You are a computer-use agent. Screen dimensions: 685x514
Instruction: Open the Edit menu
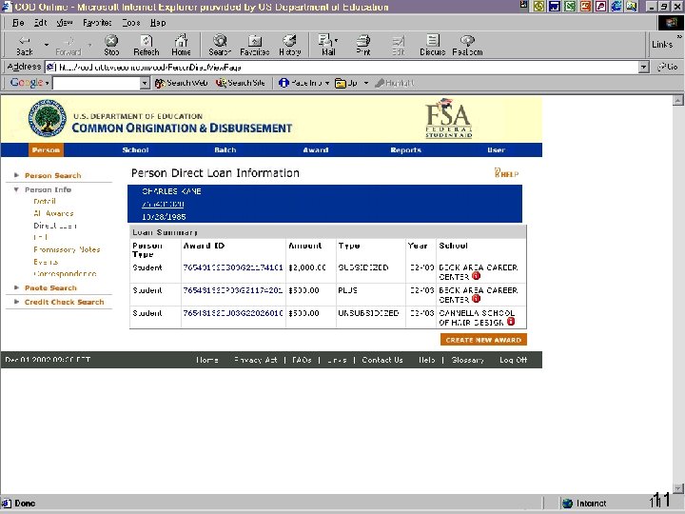pyautogui.click(x=40, y=22)
